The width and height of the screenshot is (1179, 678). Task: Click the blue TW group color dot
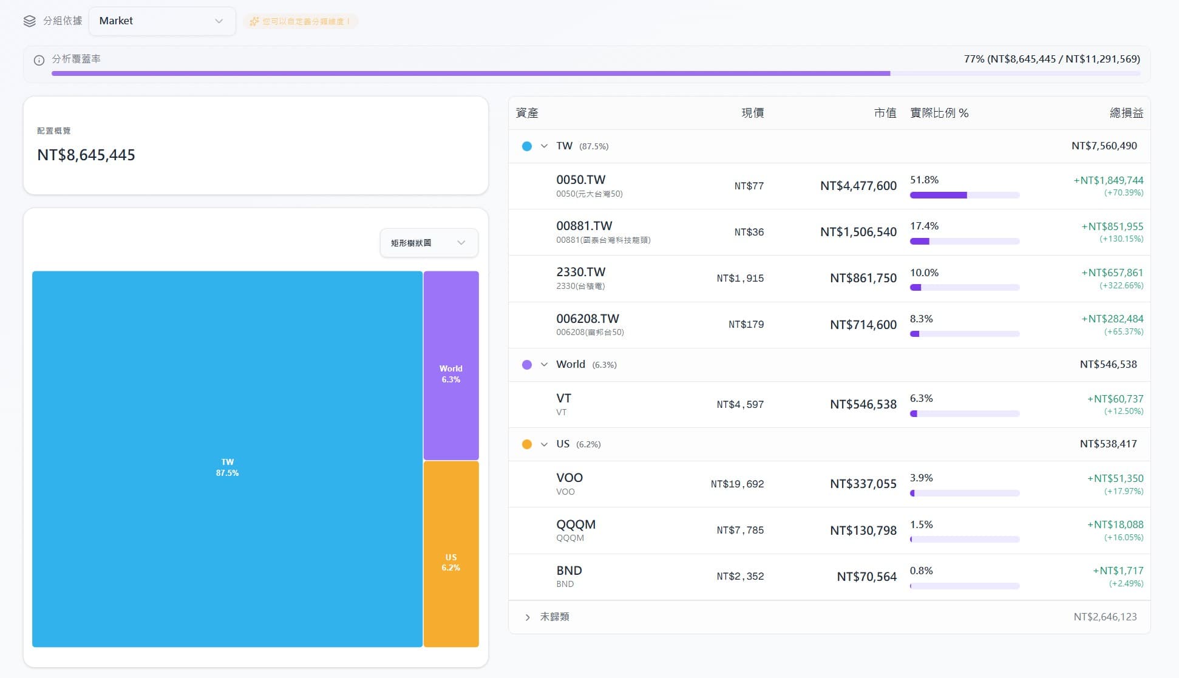[x=527, y=146]
